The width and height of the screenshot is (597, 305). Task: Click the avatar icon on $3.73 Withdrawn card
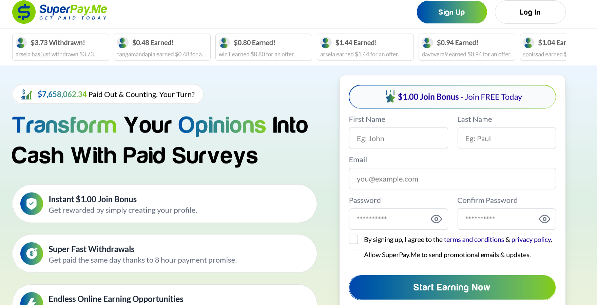[21, 43]
